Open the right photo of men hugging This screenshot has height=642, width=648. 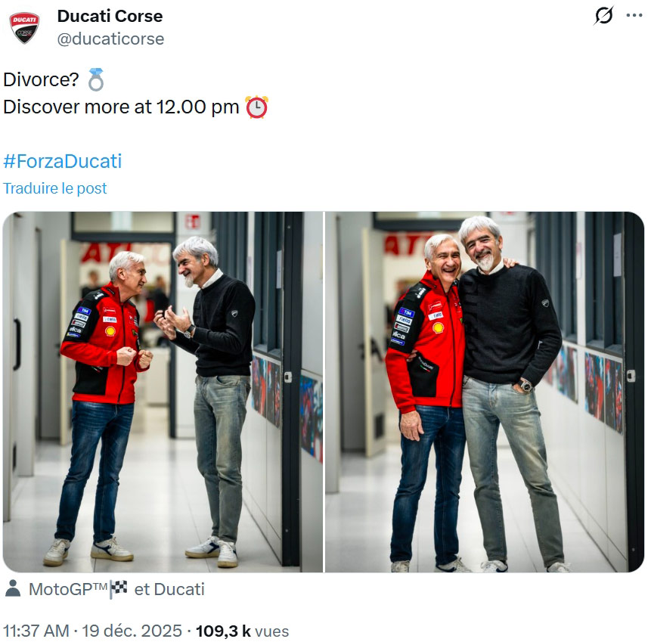(485, 392)
